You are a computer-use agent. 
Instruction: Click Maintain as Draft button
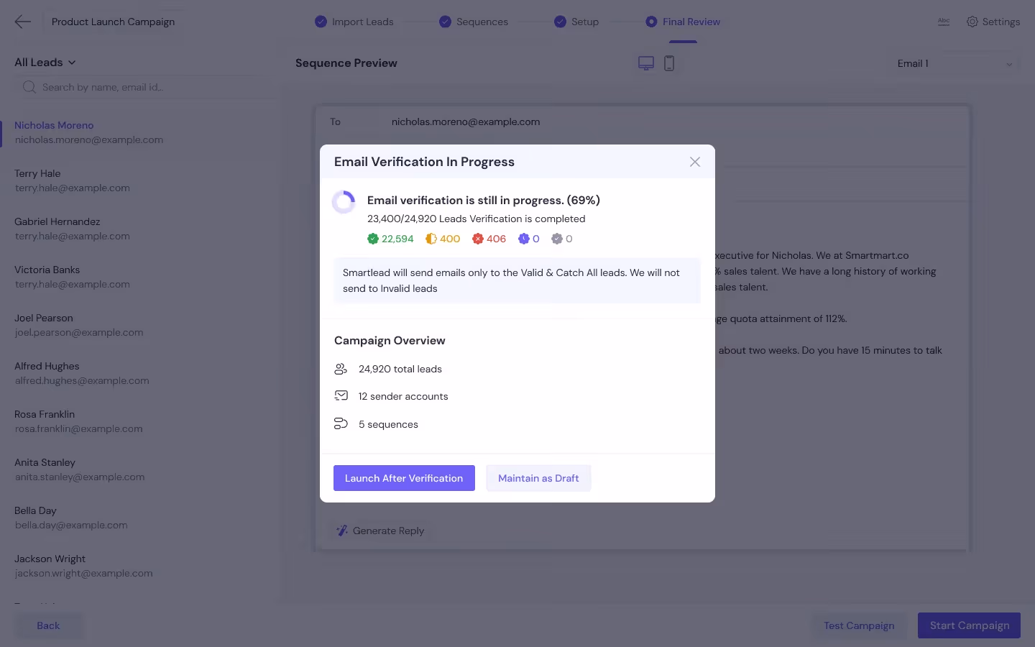coord(538,478)
